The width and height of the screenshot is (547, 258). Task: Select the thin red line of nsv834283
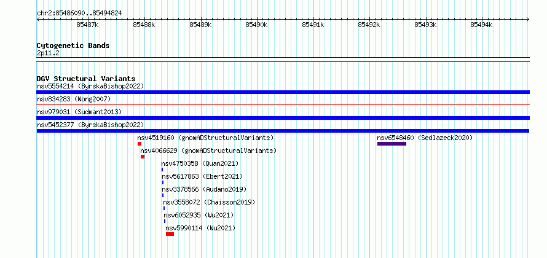click(283, 104)
